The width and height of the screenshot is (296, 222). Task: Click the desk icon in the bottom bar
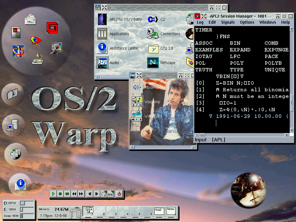pos(76,212)
